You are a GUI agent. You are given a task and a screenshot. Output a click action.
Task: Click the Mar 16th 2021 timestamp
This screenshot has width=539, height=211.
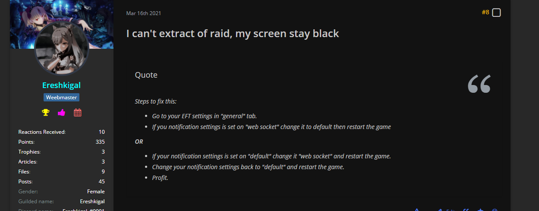[144, 13]
